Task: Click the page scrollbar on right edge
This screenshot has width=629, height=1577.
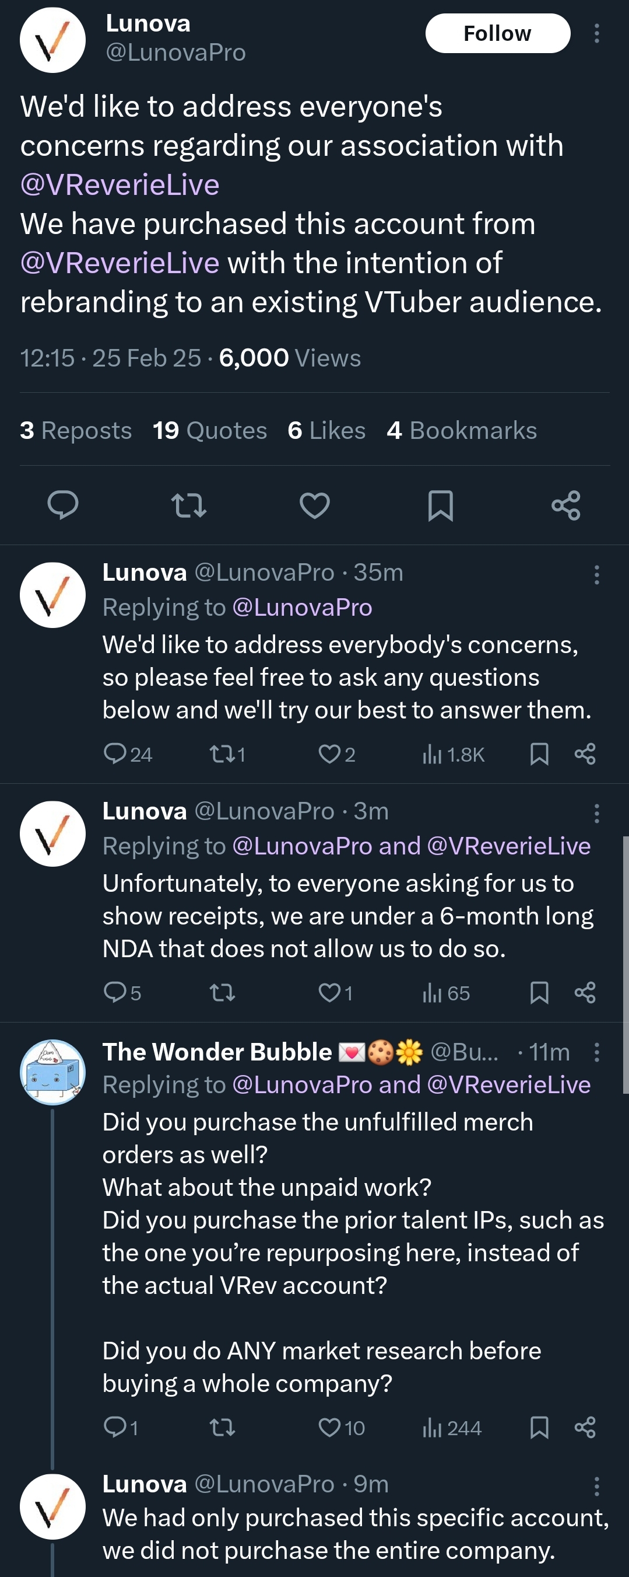Action: 626,964
